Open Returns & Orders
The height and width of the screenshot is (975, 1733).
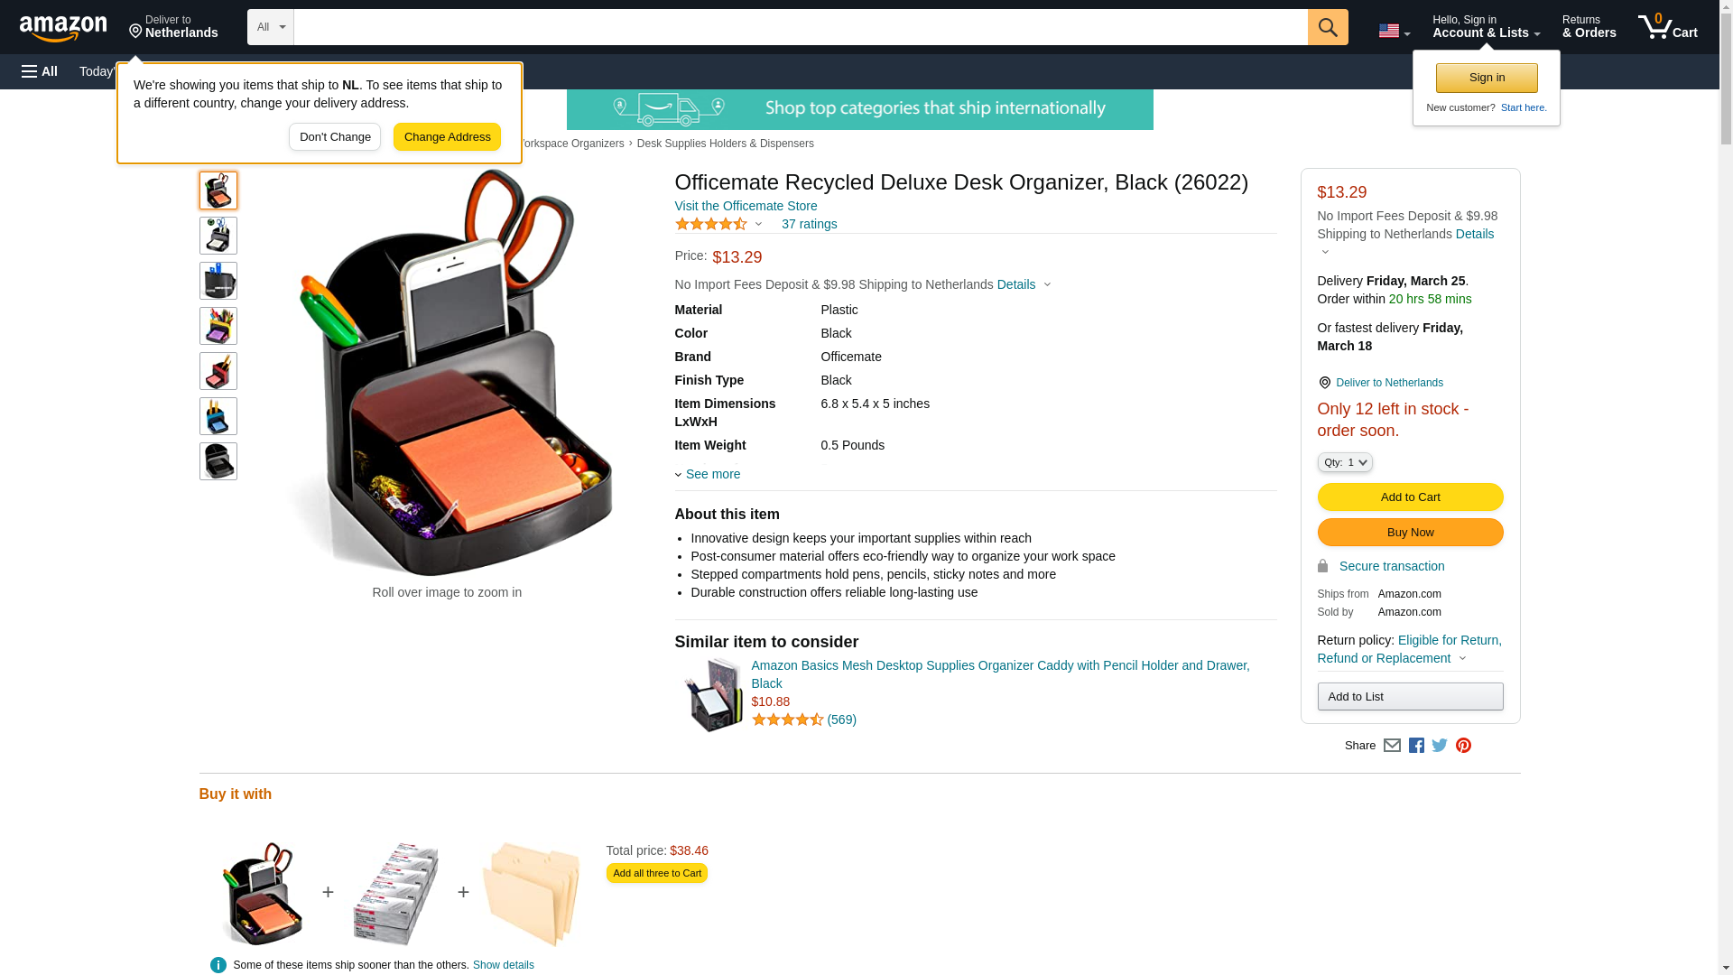1589,27
